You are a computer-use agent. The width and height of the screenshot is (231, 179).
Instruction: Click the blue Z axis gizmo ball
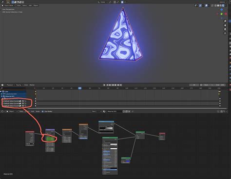(222, 10)
